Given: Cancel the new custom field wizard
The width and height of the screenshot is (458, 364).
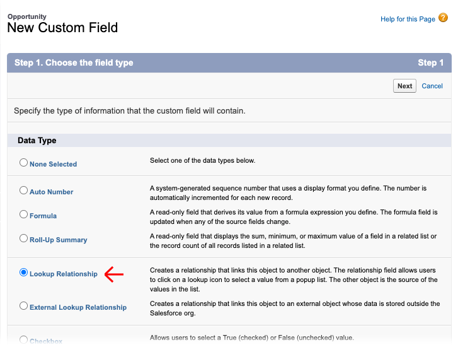Looking at the screenshot, I should 432,86.
